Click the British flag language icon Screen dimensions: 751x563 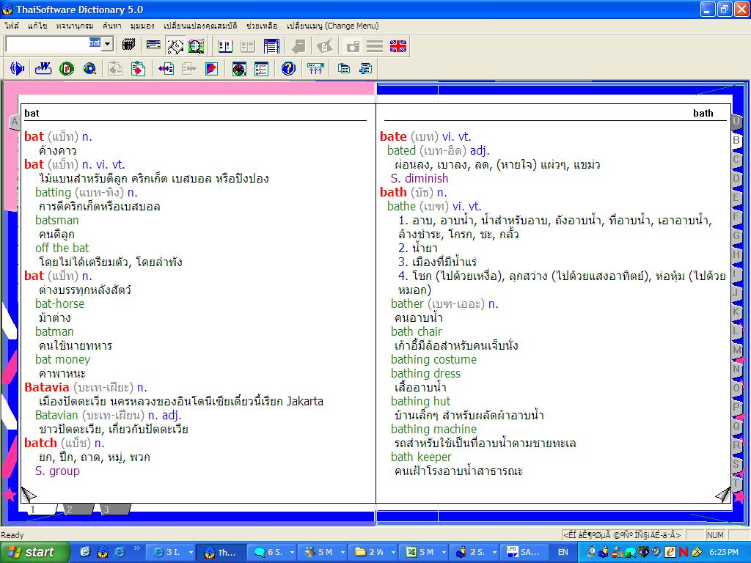point(398,46)
